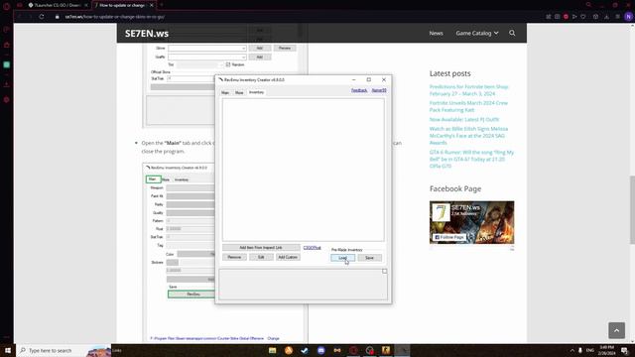Click the Edit button in Inventory Creator
Image resolution: width=635 pixels, height=357 pixels.
click(x=261, y=257)
